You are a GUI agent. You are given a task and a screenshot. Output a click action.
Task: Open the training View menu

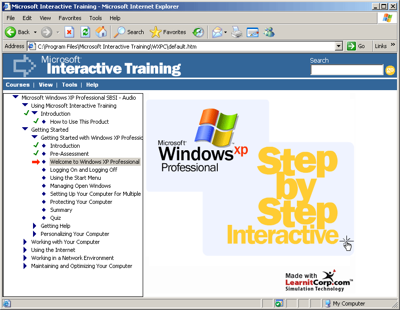(46, 85)
